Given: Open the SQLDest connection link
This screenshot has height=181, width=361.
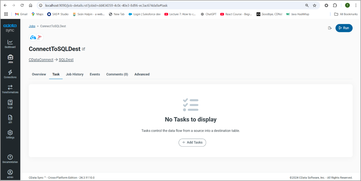Looking at the screenshot, I should 66,59.
